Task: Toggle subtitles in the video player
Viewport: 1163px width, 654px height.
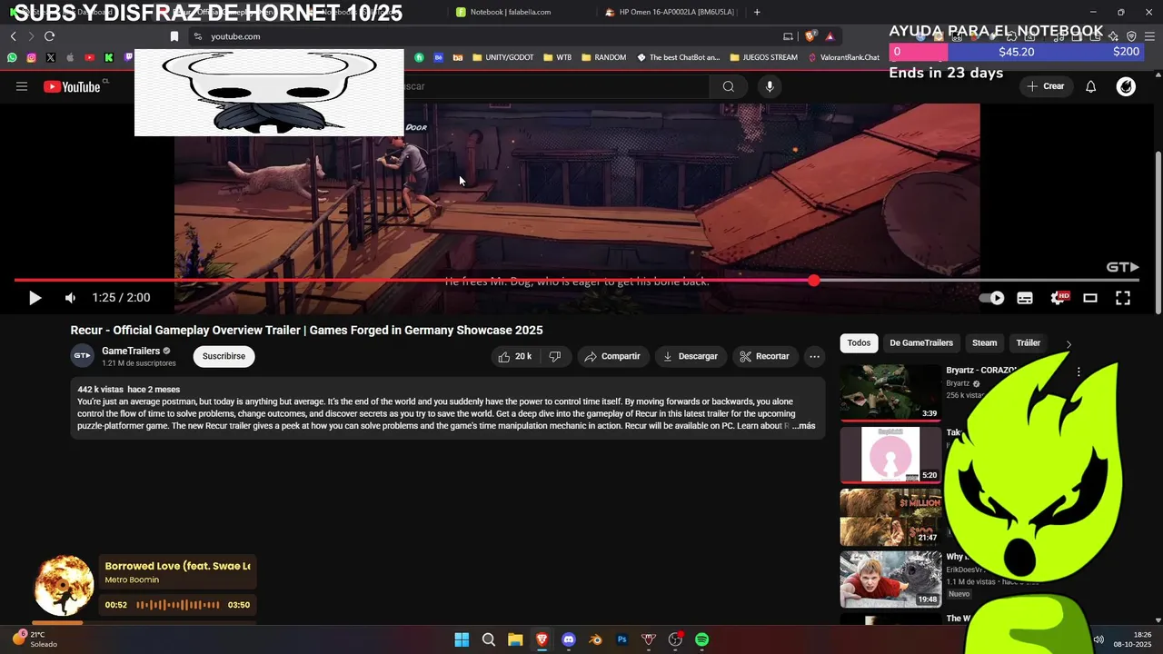Action: pyautogui.click(x=1025, y=298)
